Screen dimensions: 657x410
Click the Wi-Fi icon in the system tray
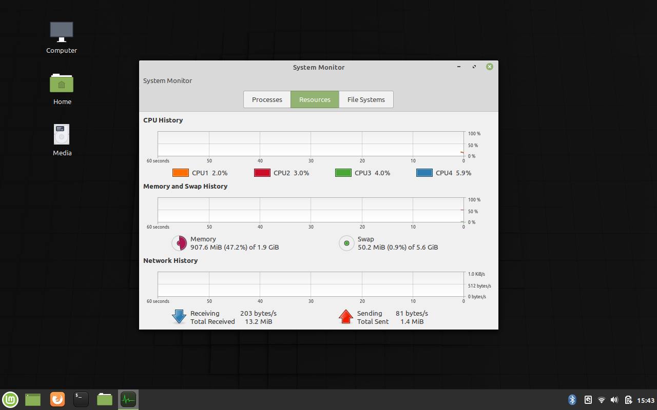tap(601, 399)
